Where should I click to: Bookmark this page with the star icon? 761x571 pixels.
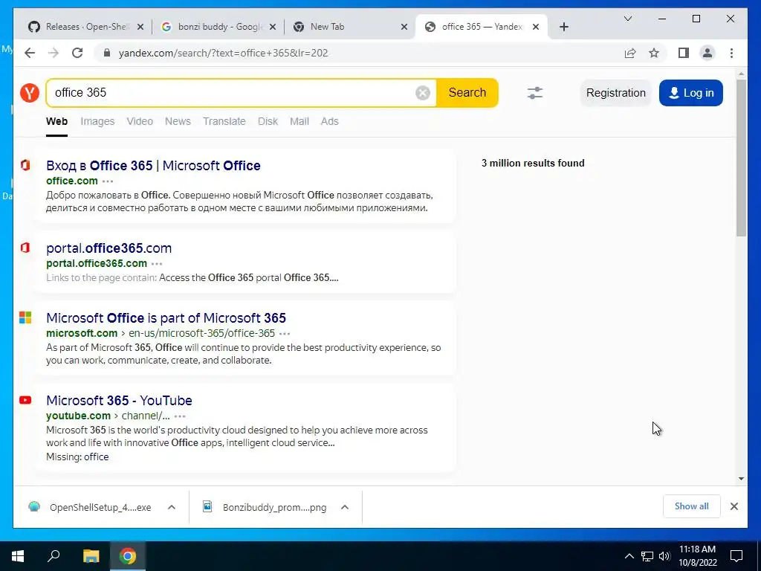pos(654,53)
